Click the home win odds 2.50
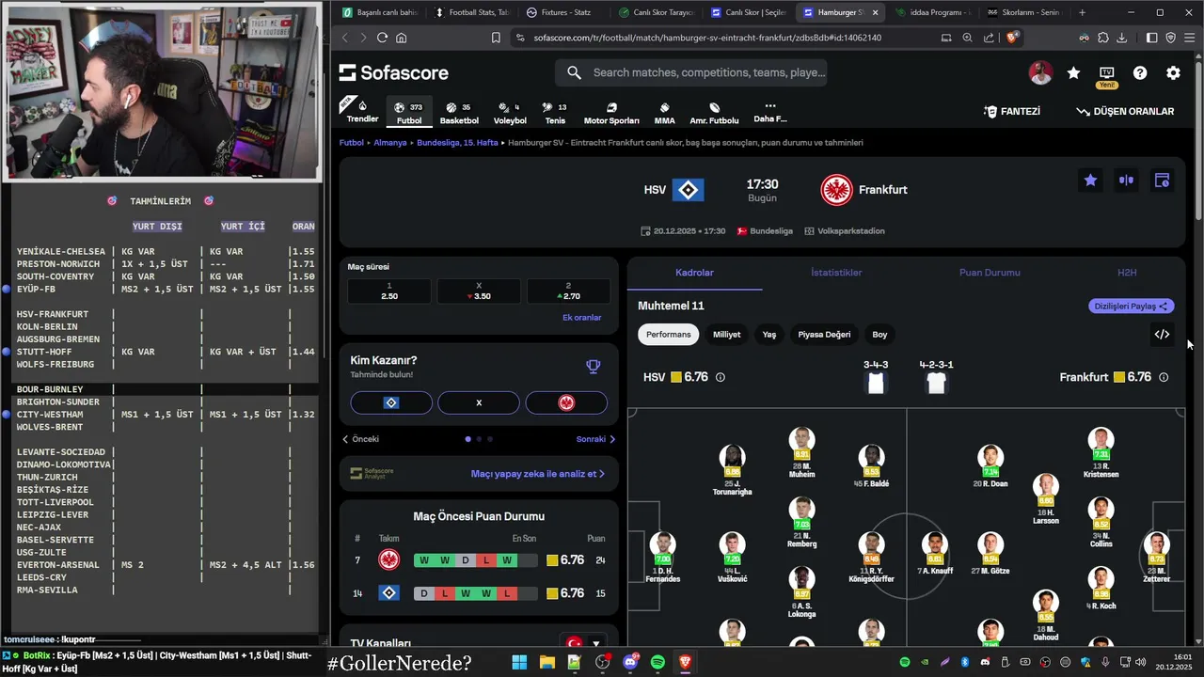Screen dimensions: 1204x677 389,291
